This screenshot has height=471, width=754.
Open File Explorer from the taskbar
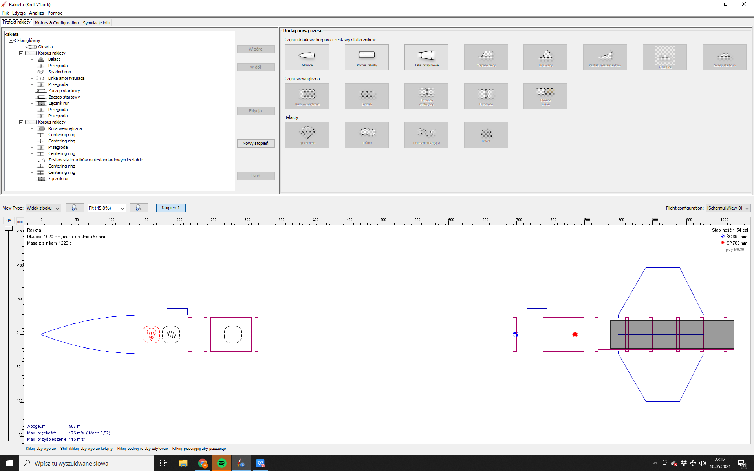tap(183, 463)
